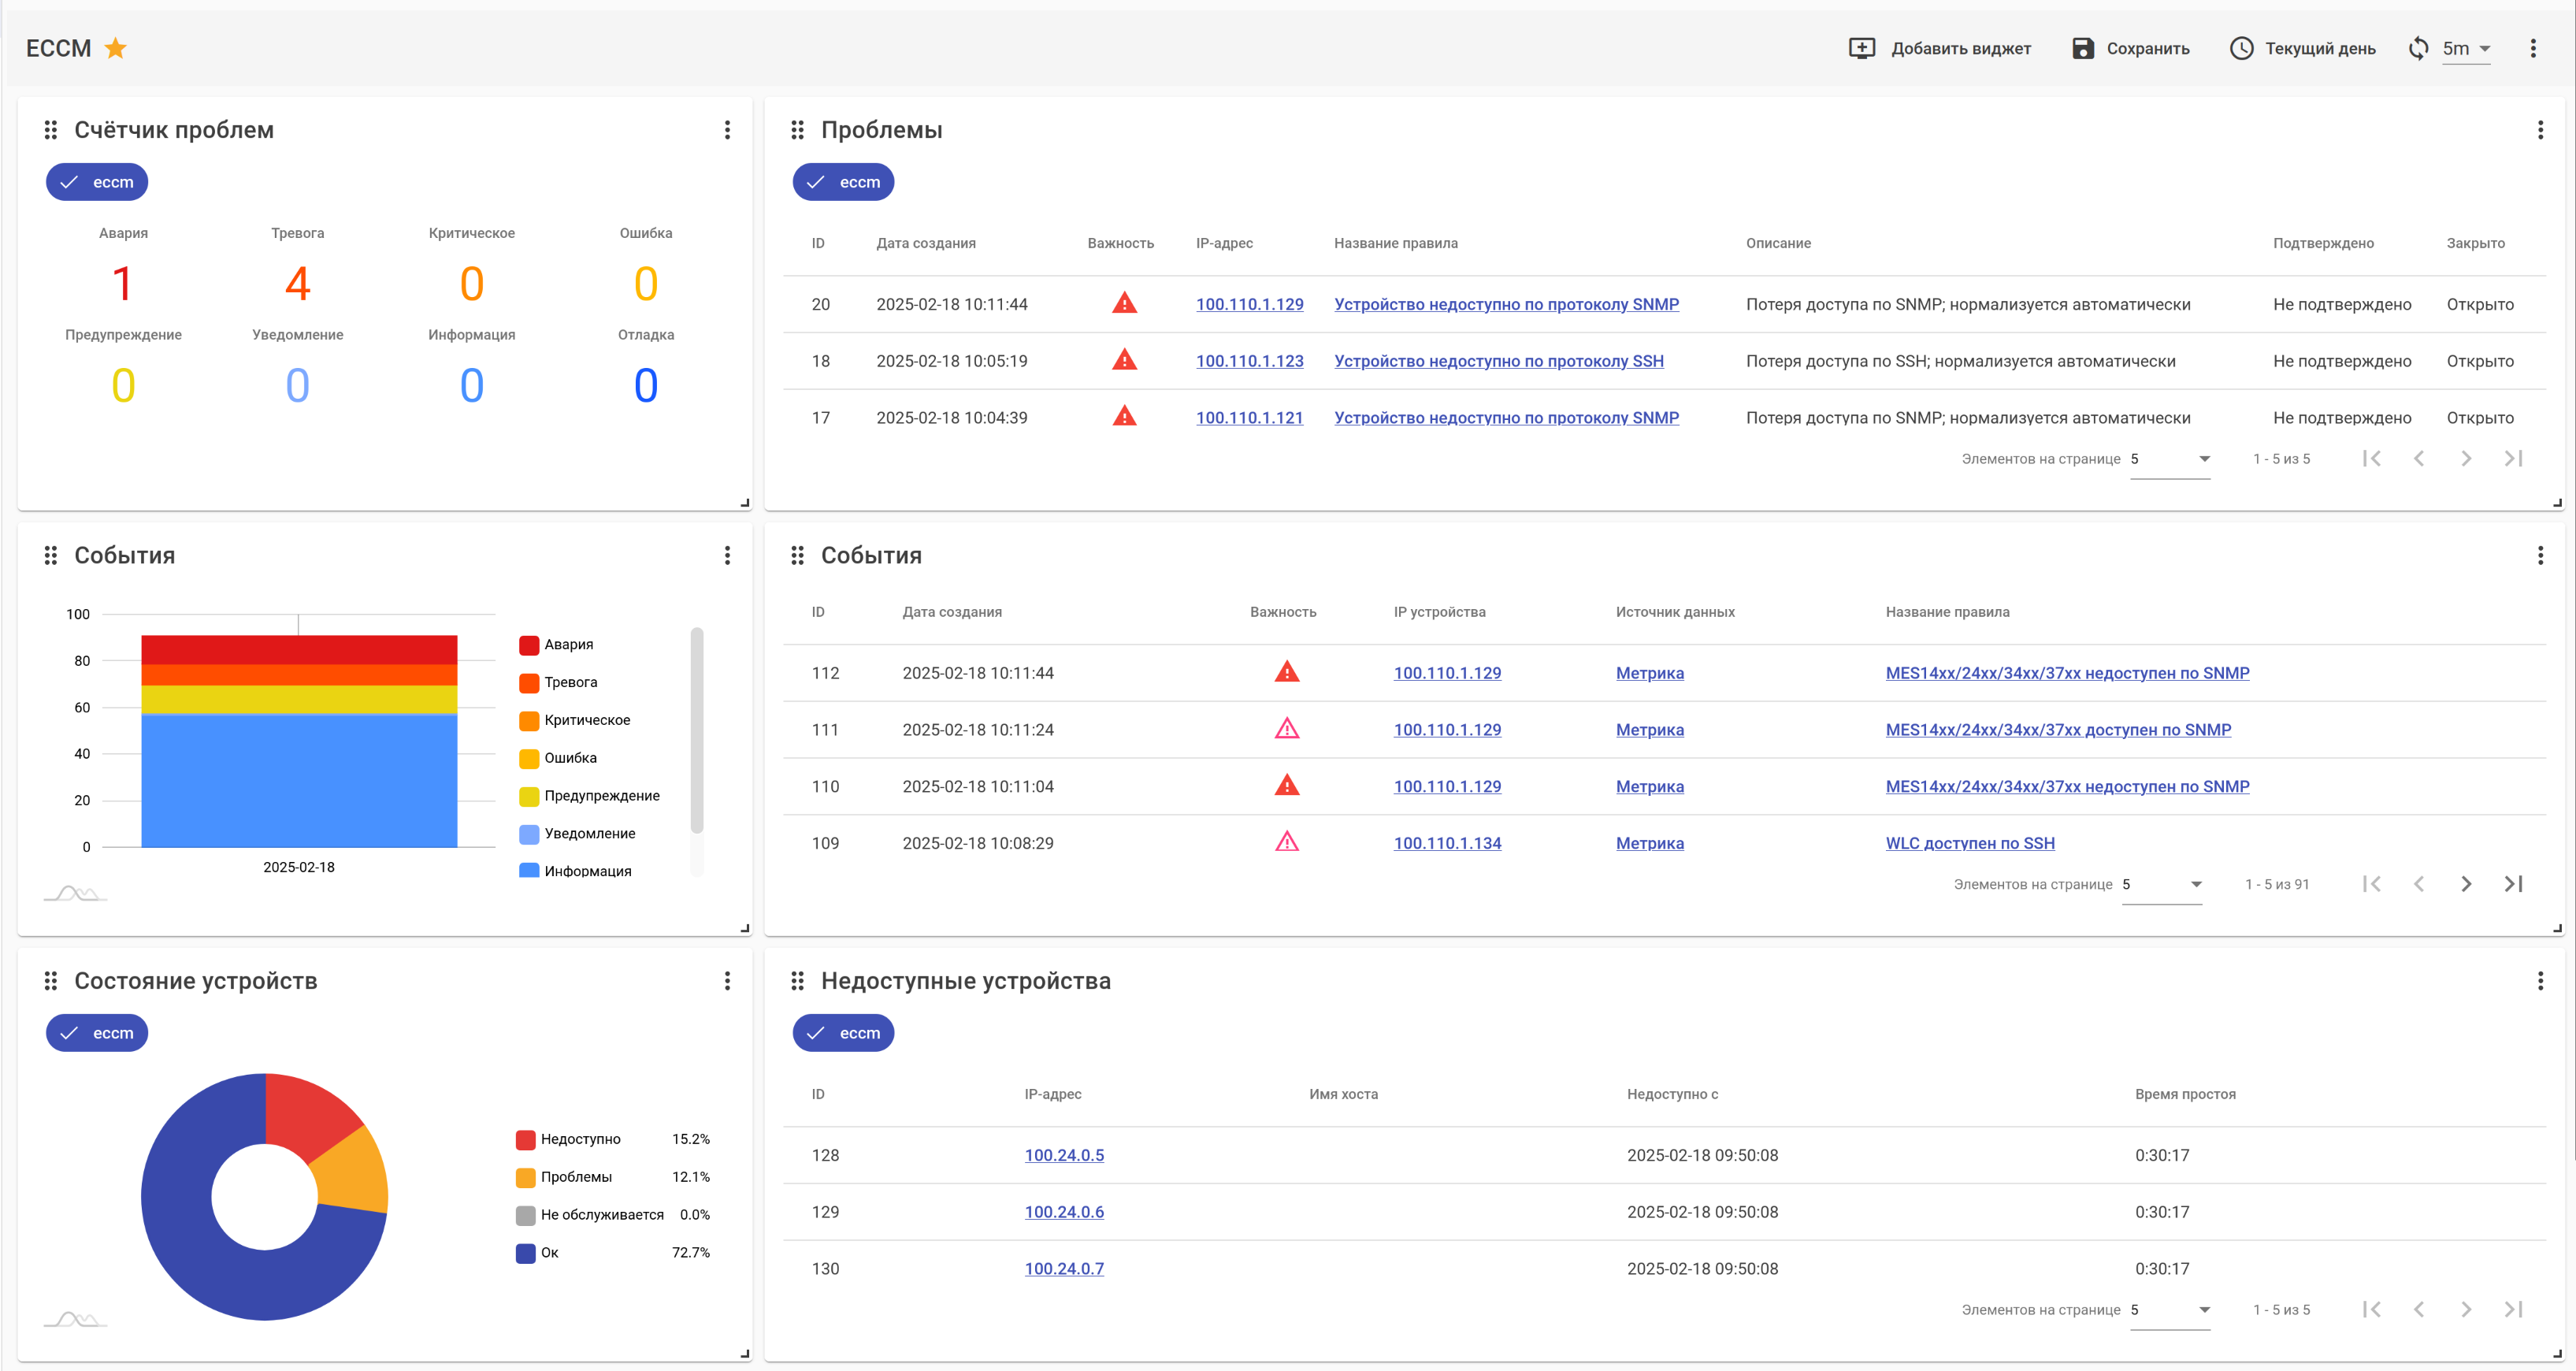The image size is (2576, 1371).
Task: Open the items per page dropdown in Problems
Action: tap(2170, 459)
